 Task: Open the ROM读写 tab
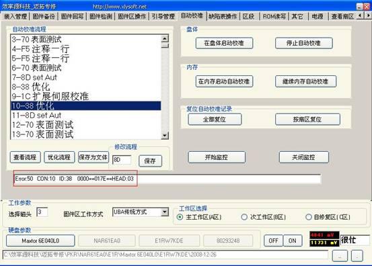(274, 16)
